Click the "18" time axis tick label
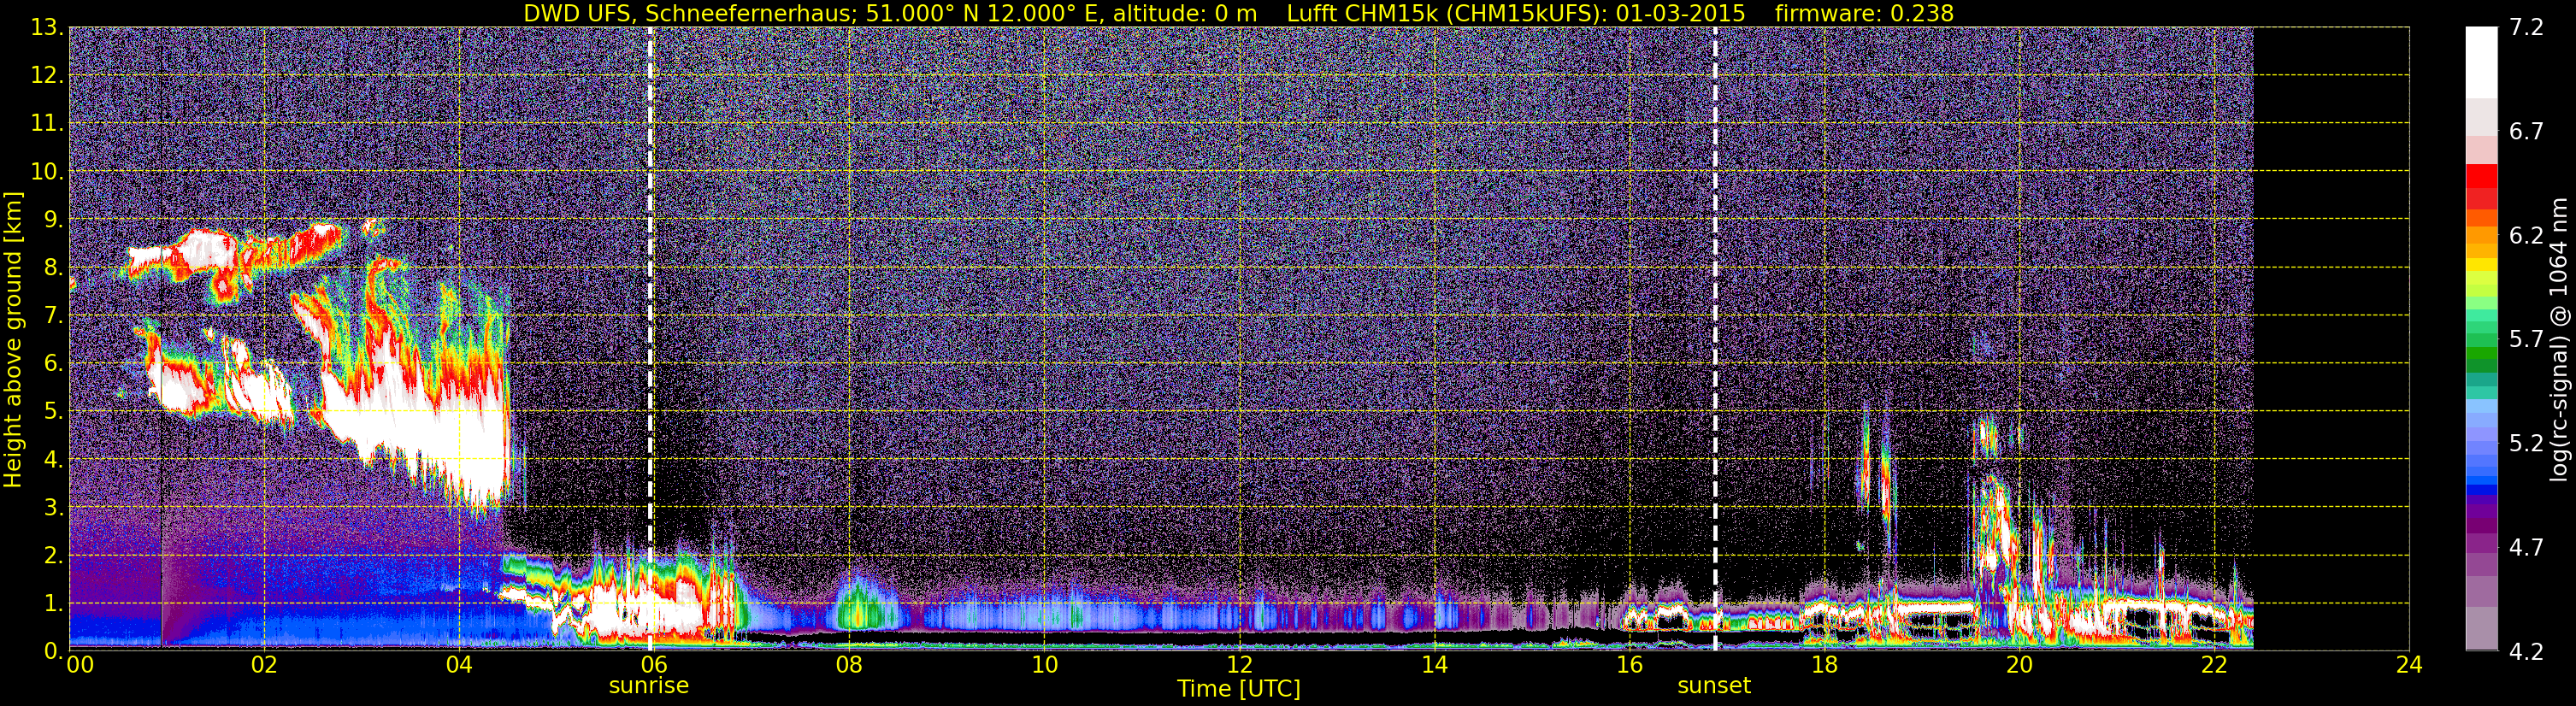This screenshot has height=706, width=2576. coord(1824,666)
